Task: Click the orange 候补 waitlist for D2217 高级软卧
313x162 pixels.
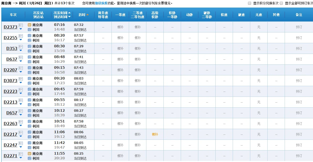Action: click(x=155, y=134)
